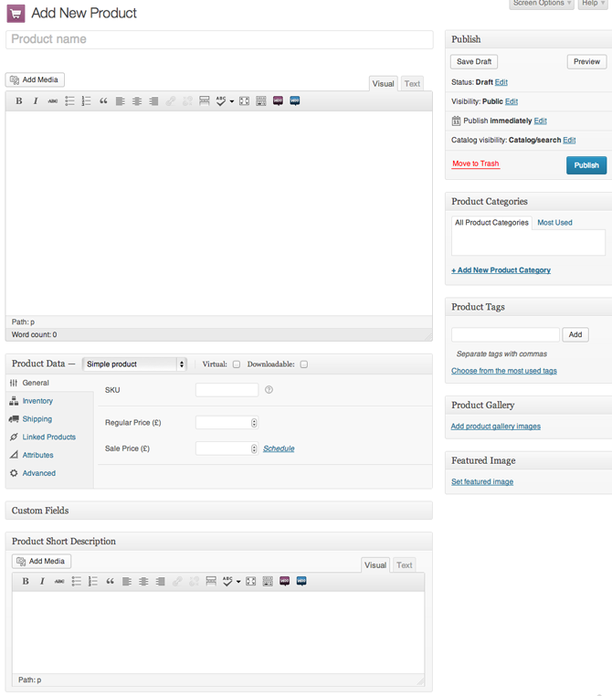The width and height of the screenshot is (612, 696).
Task: Open spellcheck dropdown arrow in short description
Action: 238,582
